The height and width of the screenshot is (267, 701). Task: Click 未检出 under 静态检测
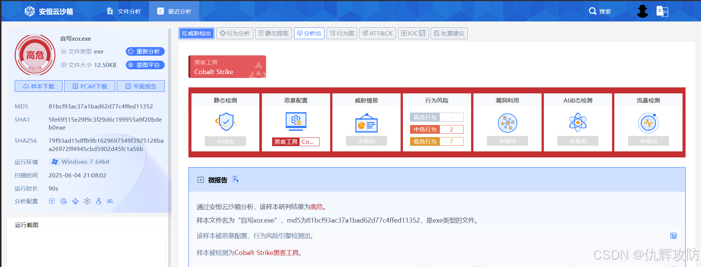[x=225, y=141]
